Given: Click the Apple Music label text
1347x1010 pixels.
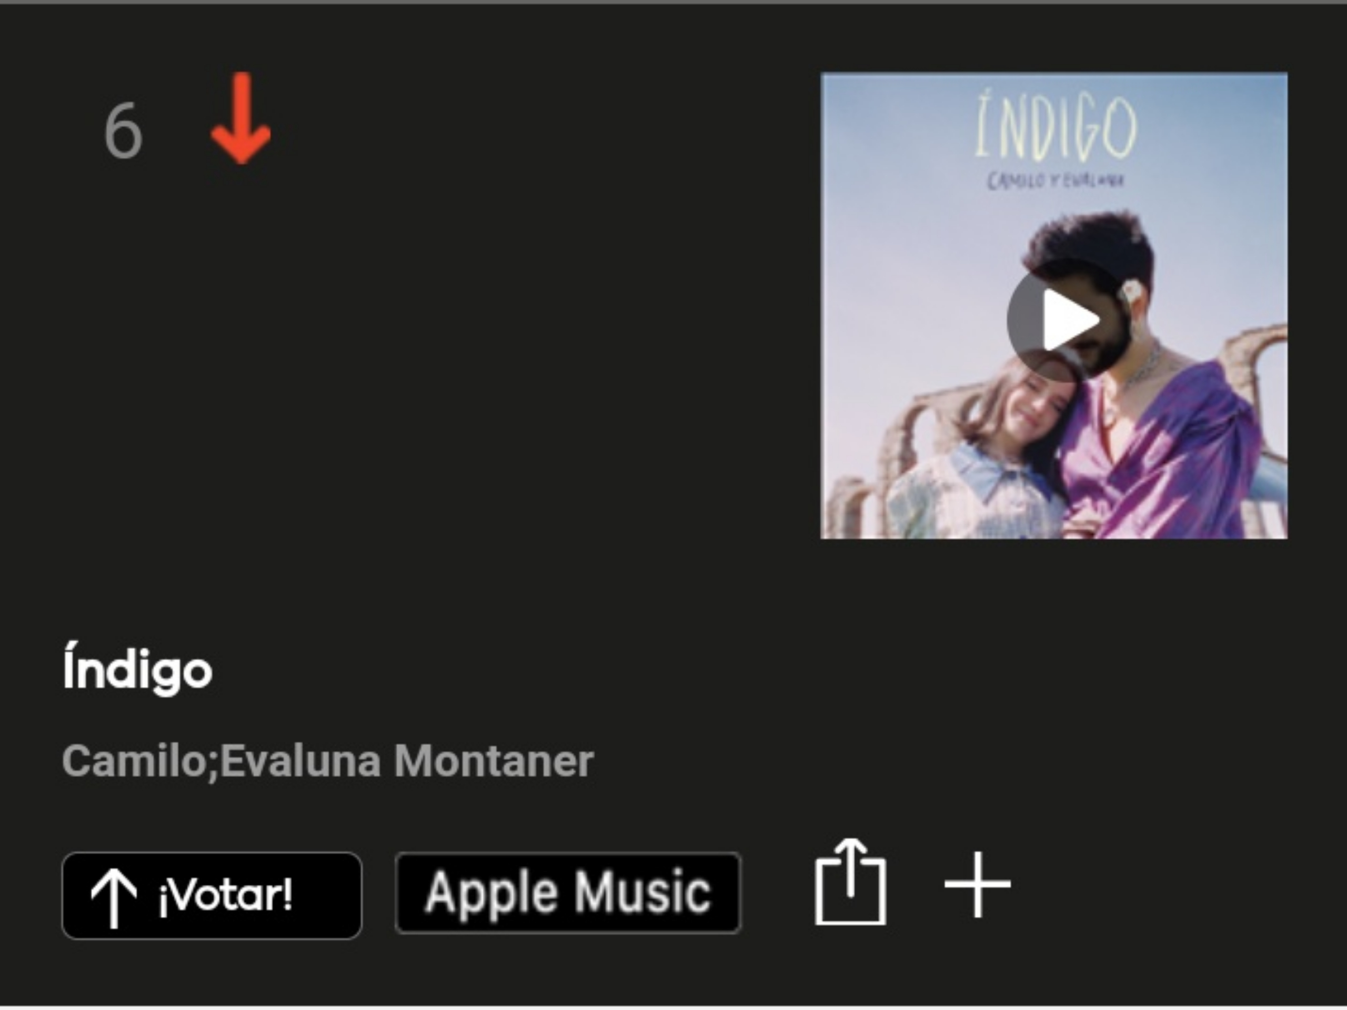Looking at the screenshot, I should 568,893.
